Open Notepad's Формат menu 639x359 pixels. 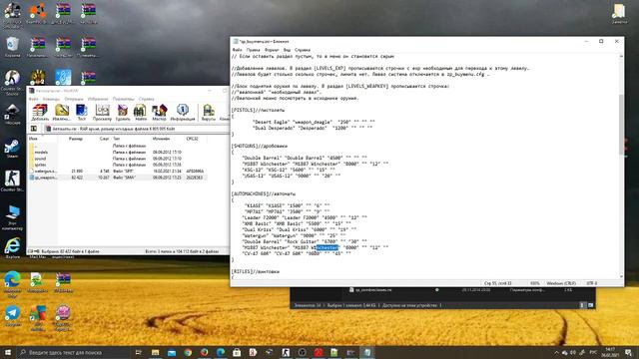click(272, 50)
